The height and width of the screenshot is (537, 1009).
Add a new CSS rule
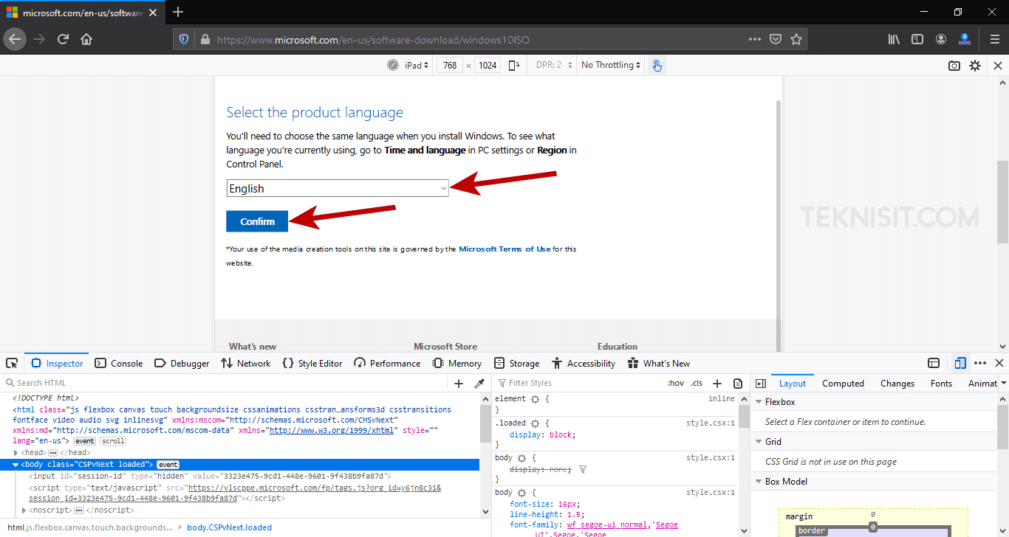pos(716,384)
